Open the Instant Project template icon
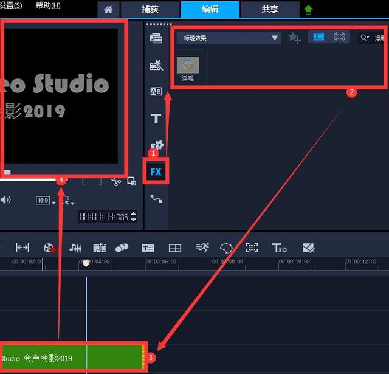 point(156,65)
